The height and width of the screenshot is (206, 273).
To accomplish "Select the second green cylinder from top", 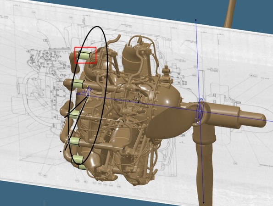I will (78, 84).
